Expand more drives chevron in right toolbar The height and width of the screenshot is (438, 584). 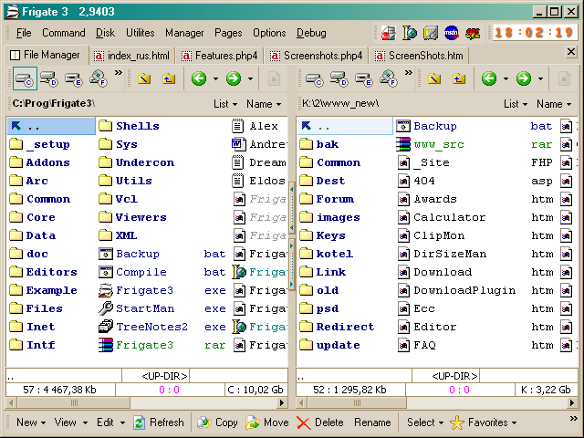409,73
